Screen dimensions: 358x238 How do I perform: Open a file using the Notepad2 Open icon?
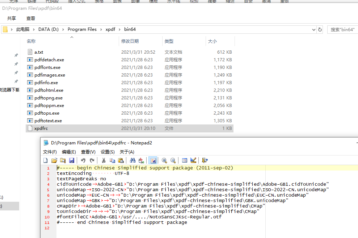pyautogui.click(x=54, y=160)
